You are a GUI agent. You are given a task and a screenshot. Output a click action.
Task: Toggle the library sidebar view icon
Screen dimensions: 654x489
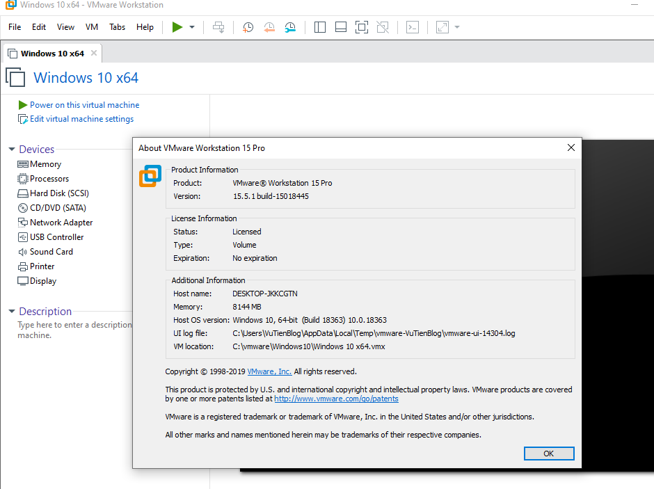(320, 28)
